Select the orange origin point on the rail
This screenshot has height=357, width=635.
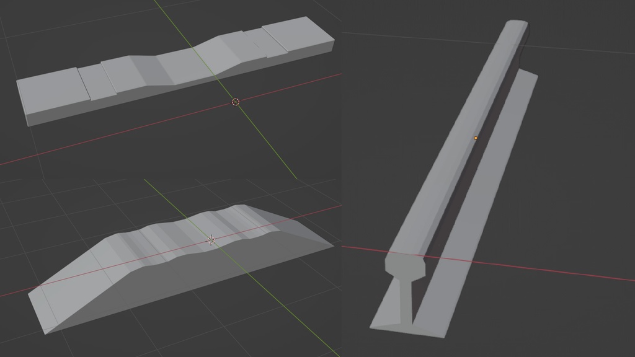[476, 138]
